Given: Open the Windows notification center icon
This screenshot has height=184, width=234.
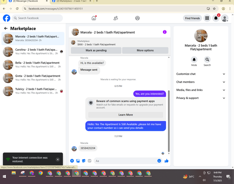Looking at the screenshot, I should point(228,177).
